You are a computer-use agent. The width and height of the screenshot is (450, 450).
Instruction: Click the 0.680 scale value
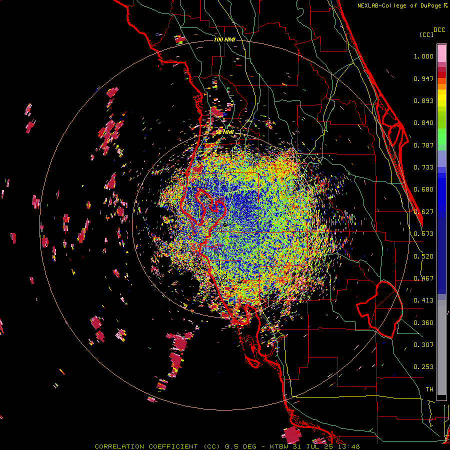click(423, 189)
